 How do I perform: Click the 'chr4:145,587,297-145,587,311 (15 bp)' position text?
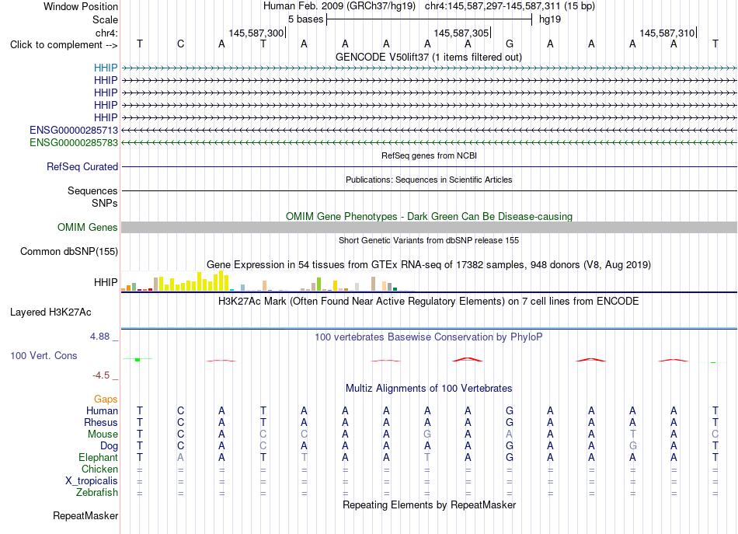(x=510, y=6)
